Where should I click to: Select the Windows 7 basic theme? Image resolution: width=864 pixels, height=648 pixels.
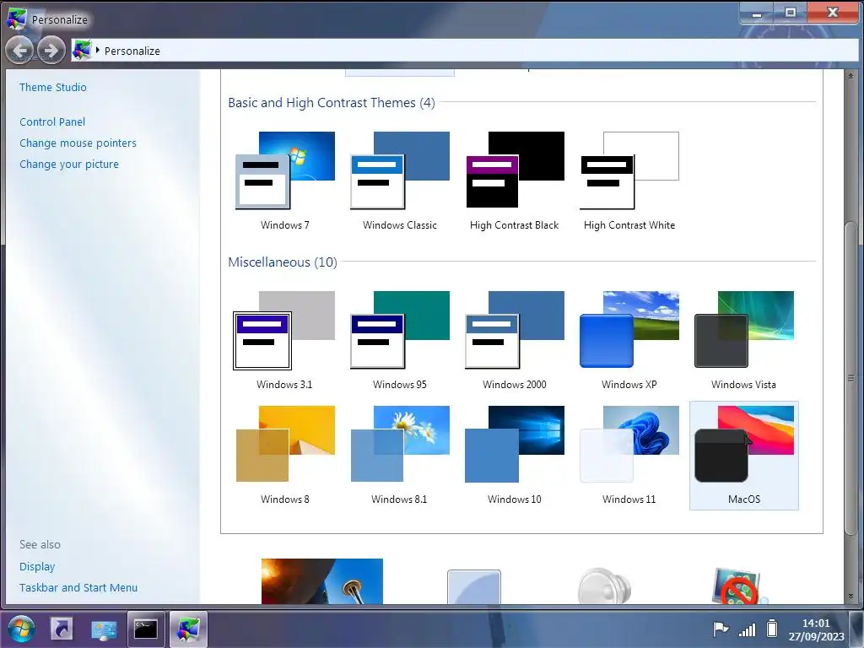[285, 181]
